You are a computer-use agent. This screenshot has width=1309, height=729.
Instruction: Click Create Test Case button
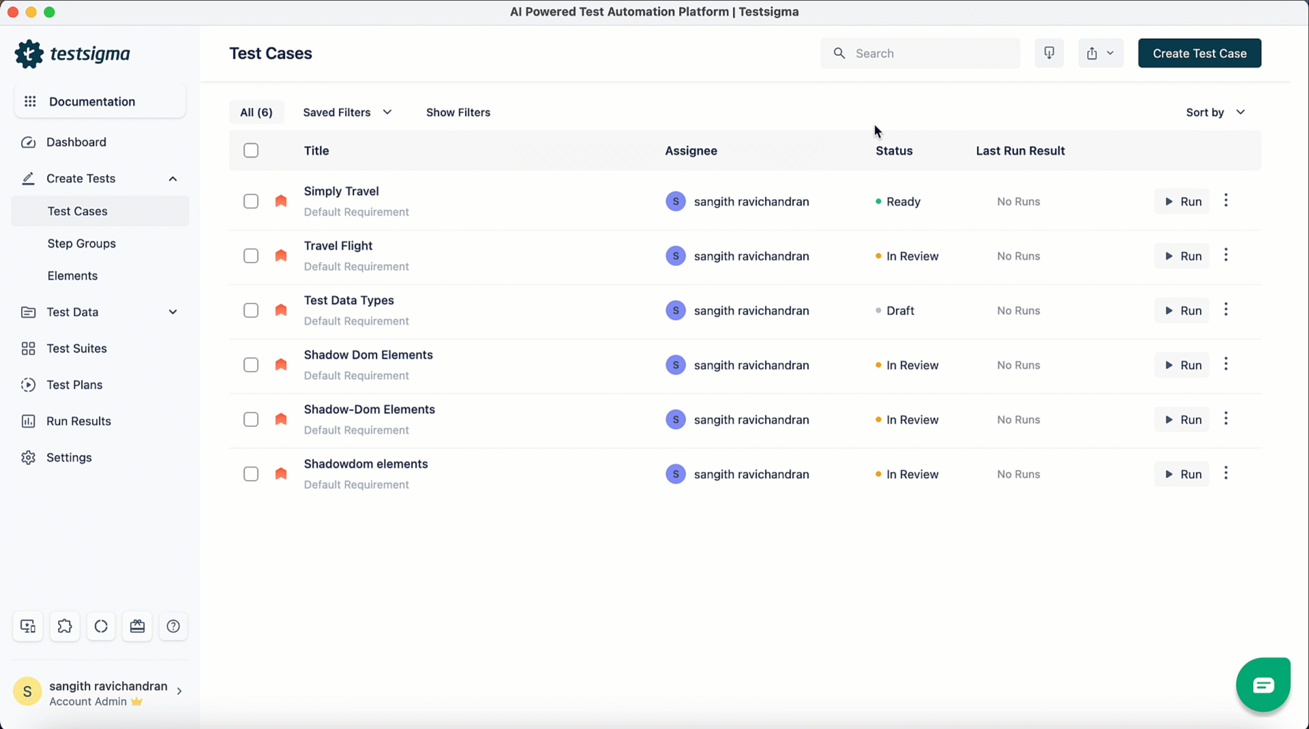pos(1200,53)
